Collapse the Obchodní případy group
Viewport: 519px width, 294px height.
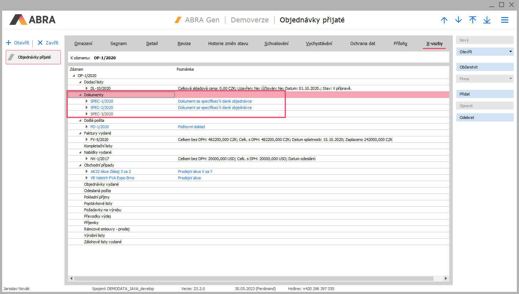[80, 165]
